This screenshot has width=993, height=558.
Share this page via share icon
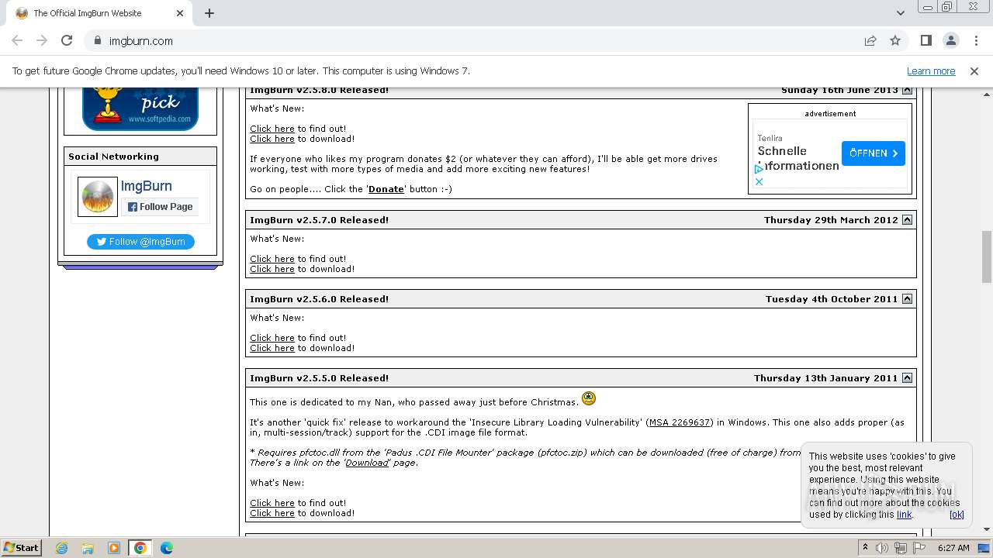pos(870,40)
